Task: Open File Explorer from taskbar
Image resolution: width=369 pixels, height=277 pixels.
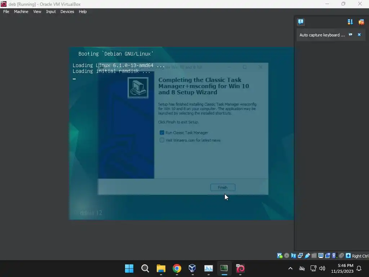Action: coord(161,268)
